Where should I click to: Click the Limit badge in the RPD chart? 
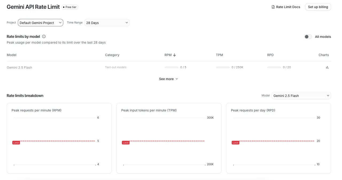tap(235, 143)
